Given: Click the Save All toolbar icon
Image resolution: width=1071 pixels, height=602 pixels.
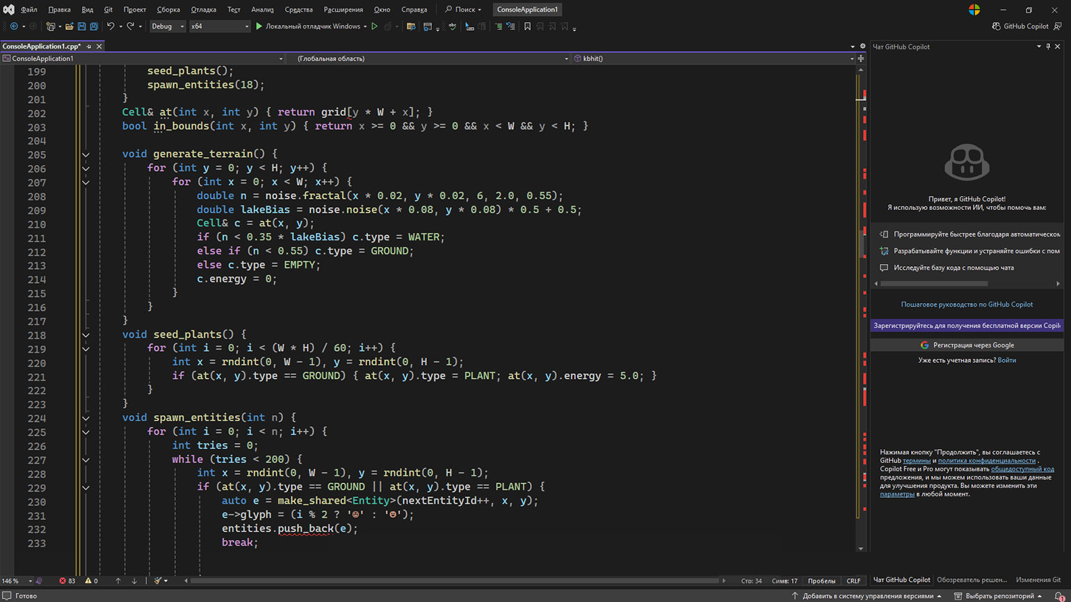Looking at the screenshot, I should pyautogui.click(x=94, y=26).
